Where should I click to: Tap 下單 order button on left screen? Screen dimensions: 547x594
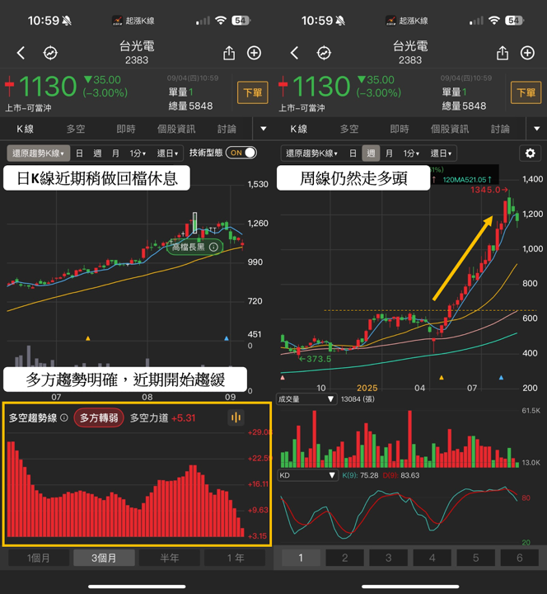(253, 92)
